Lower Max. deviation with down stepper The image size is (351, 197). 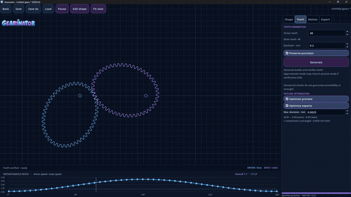[347, 113]
